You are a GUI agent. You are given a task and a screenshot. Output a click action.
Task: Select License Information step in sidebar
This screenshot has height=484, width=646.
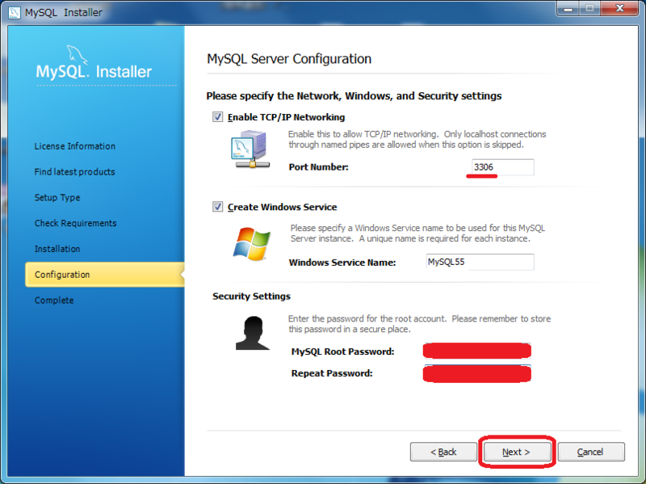75,146
